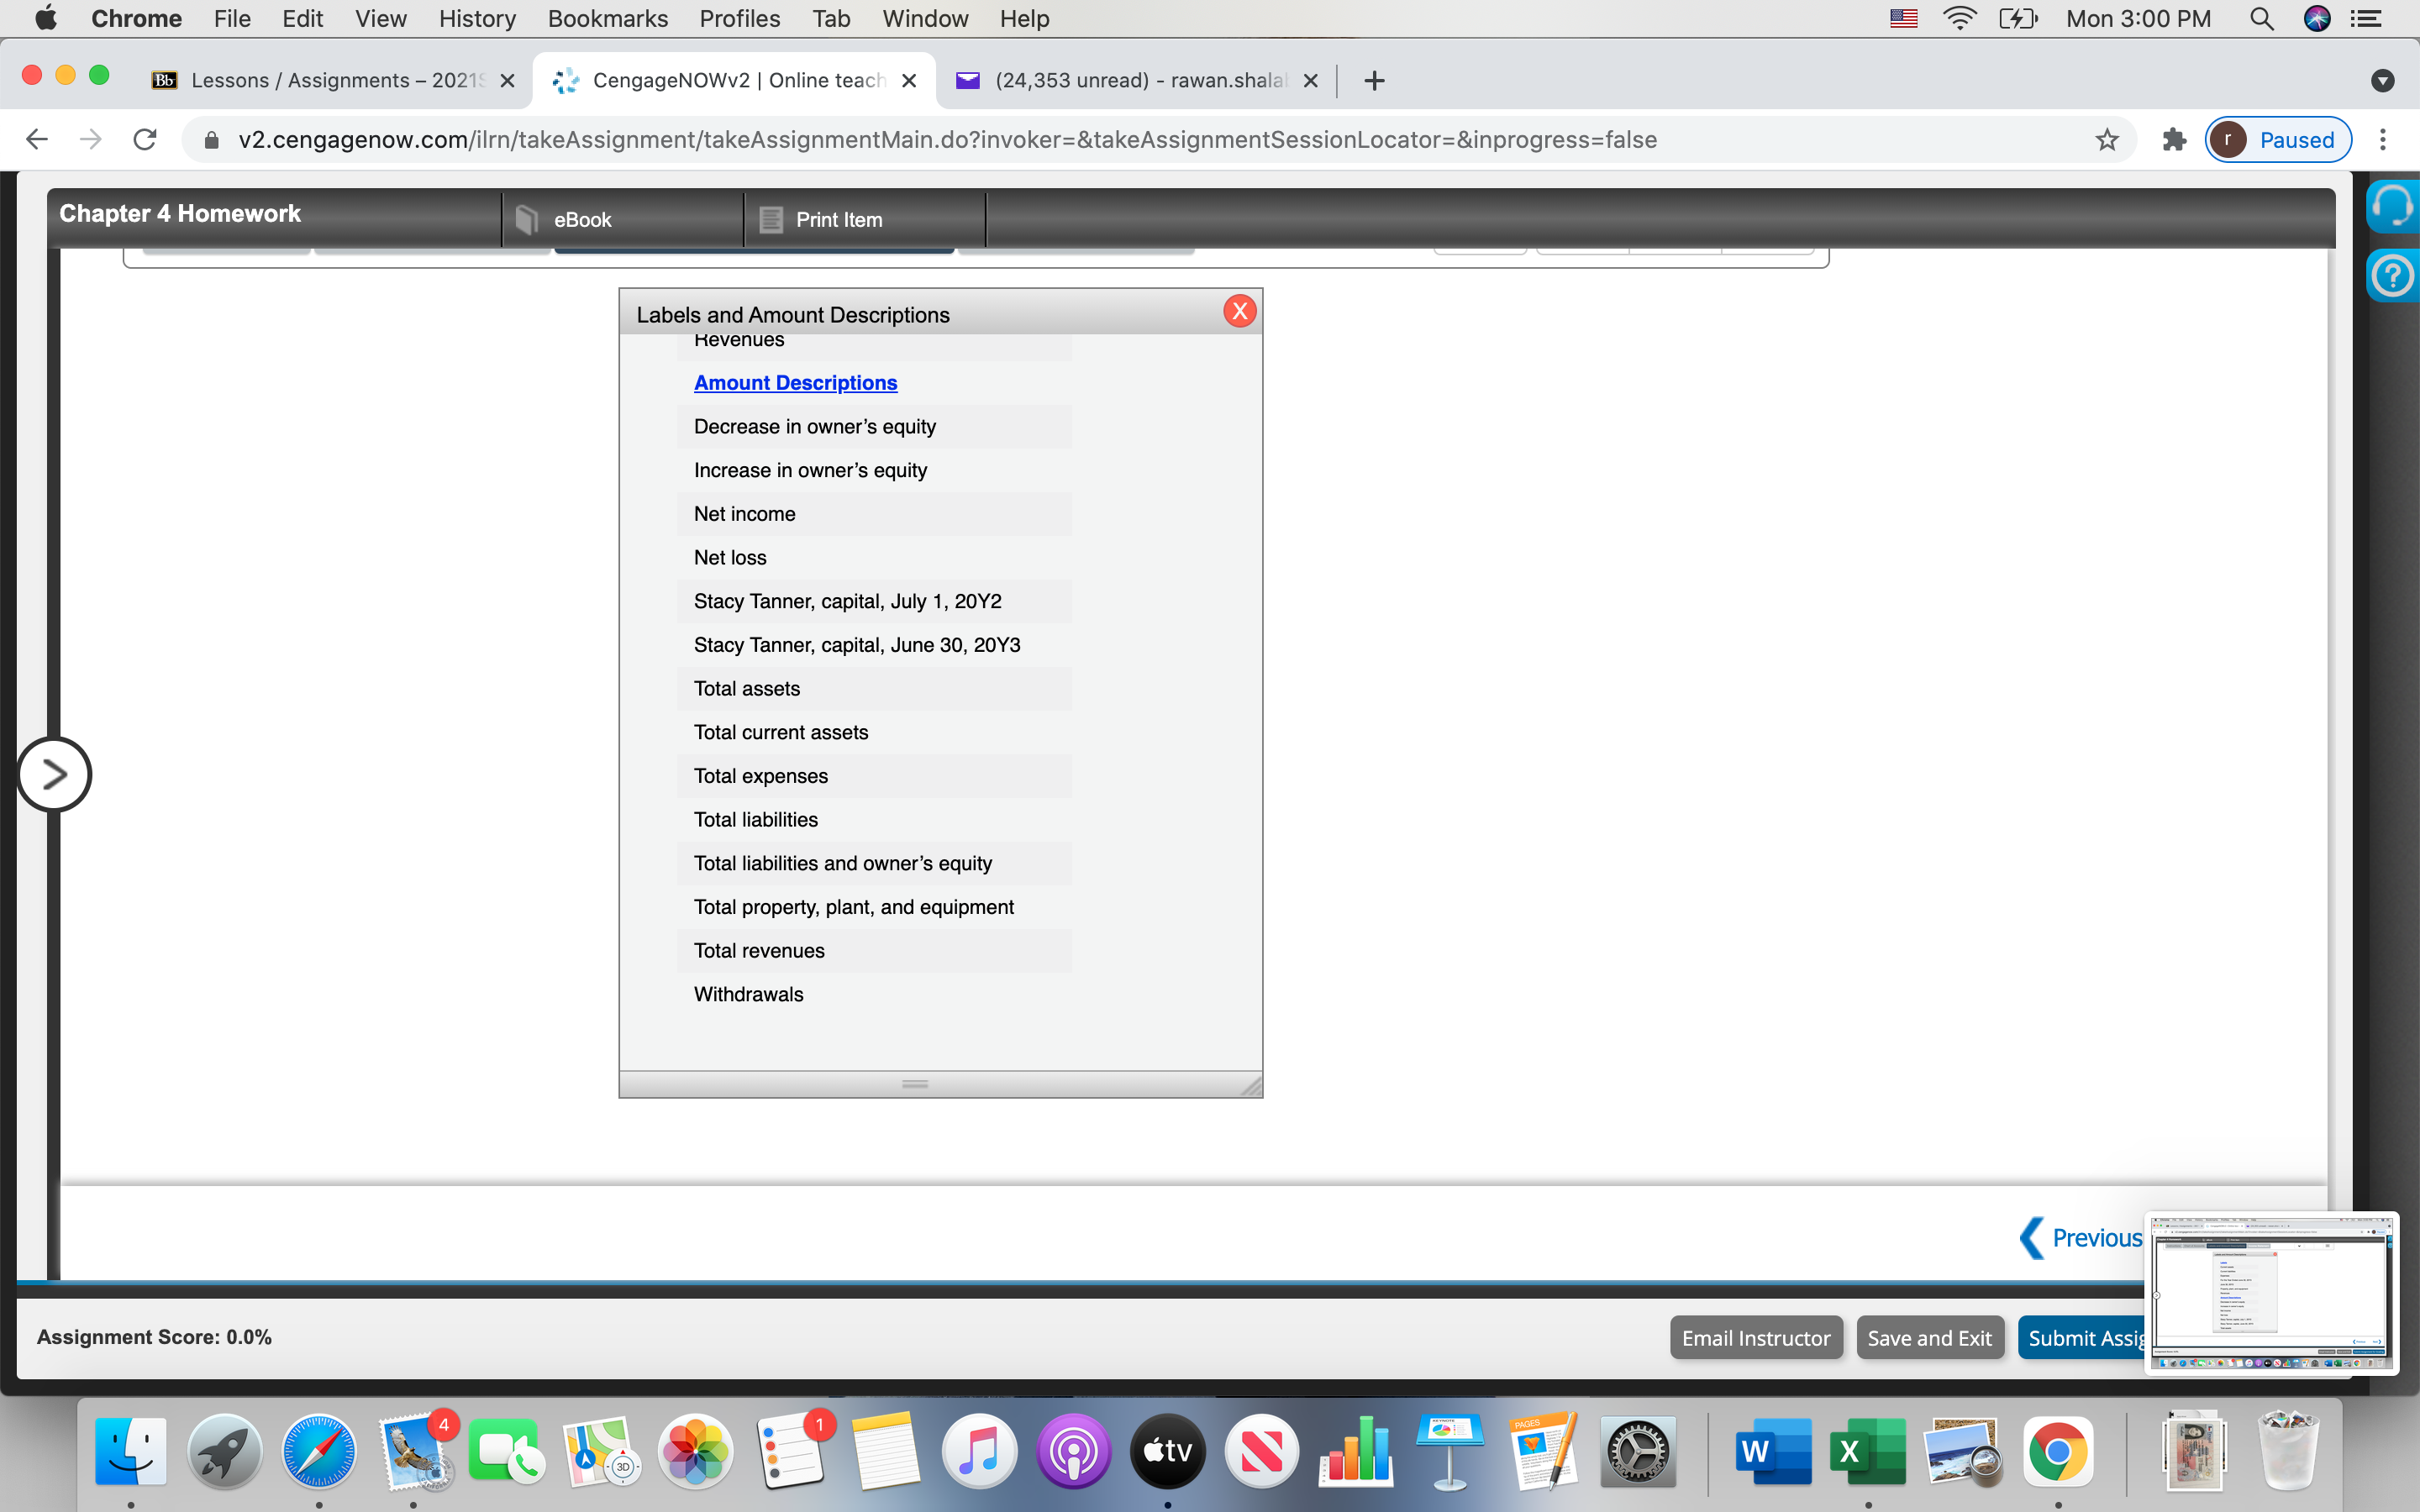This screenshot has height=1512, width=2420.
Task: Open Chrome three-dot menu
Action: click(x=2384, y=140)
